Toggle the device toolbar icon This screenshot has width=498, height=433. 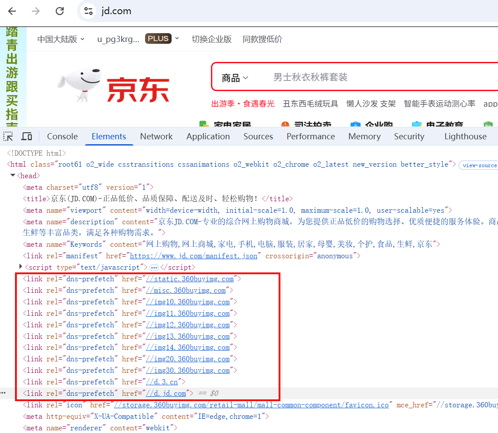point(27,137)
